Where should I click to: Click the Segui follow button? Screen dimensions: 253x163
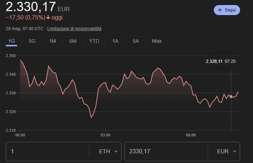pyautogui.click(x=226, y=10)
